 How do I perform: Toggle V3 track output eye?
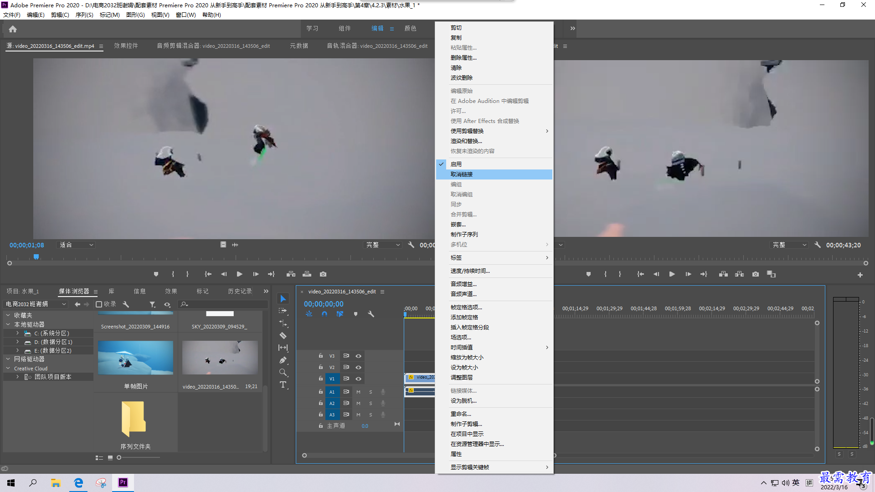click(x=359, y=356)
